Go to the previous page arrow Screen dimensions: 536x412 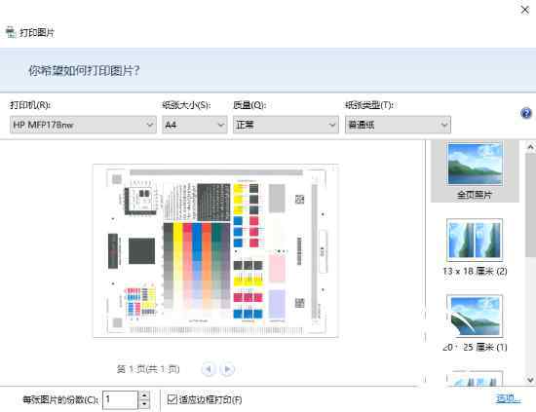(209, 369)
